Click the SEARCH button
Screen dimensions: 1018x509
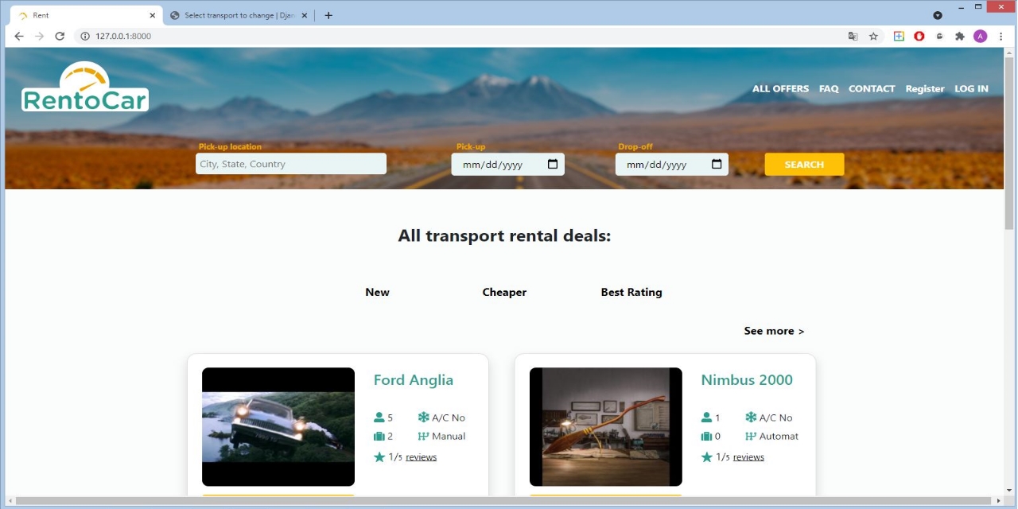coord(804,164)
